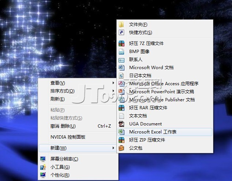
Task: Click the contact card icon beside 联系人
Action: point(121,60)
